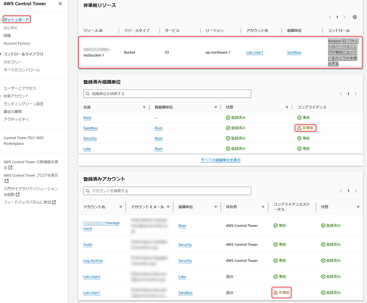This screenshot has height=303, width=367.
Task: Open the Labs OU name link
Action: (87, 149)
